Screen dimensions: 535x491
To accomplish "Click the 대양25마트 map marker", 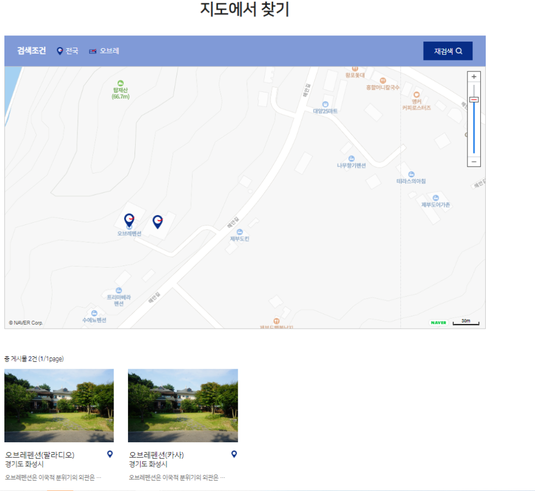I will pyautogui.click(x=325, y=104).
